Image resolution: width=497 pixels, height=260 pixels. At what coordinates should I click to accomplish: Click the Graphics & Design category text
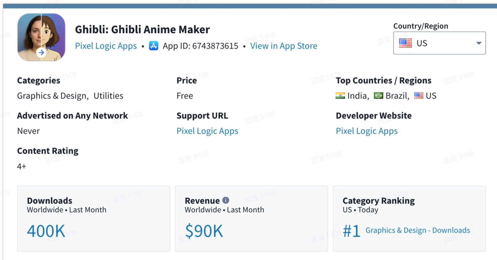tap(52, 96)
